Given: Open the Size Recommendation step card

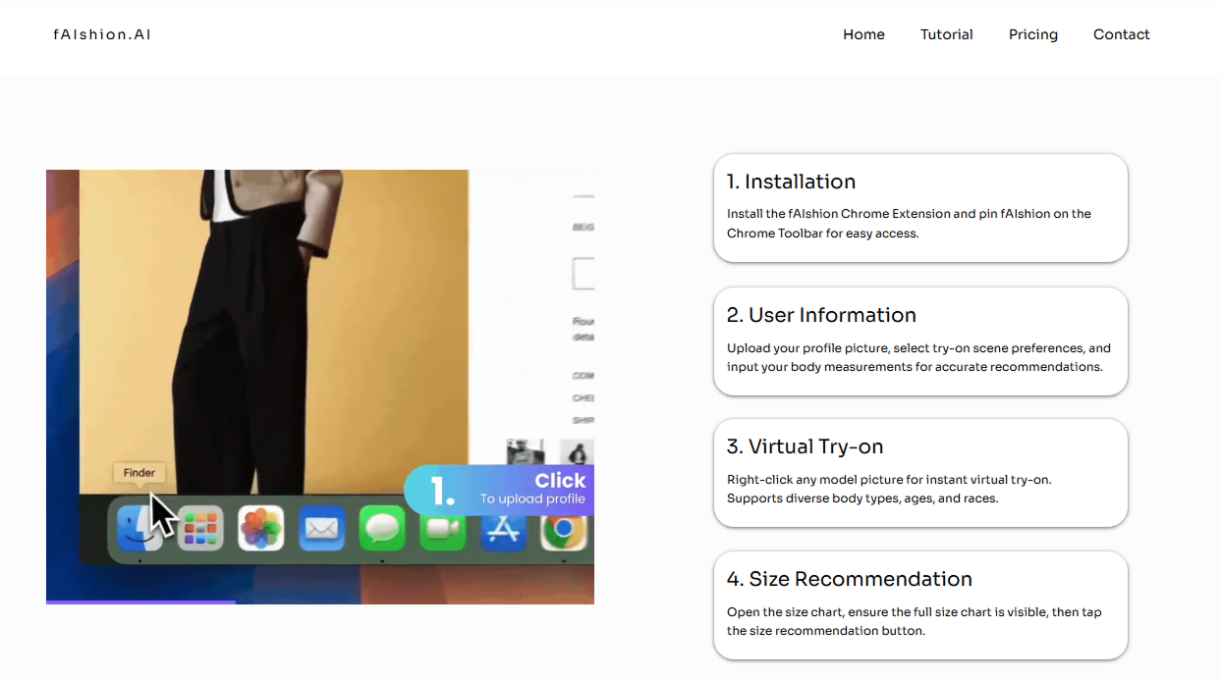Looking at the screenshot, I should coord(920,604).
